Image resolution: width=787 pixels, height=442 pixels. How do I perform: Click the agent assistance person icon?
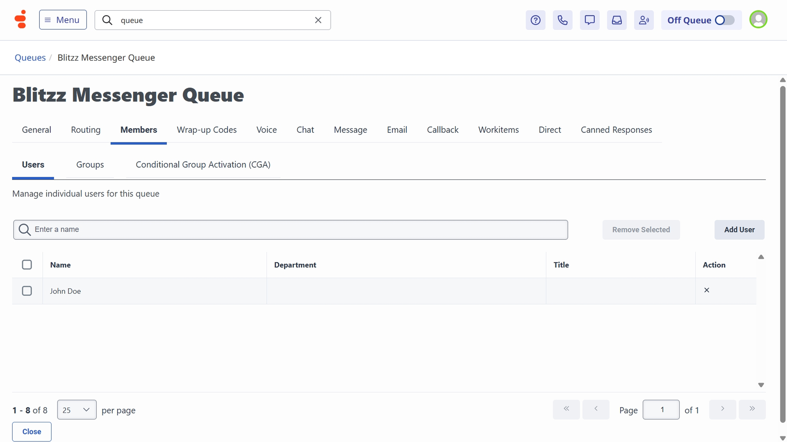coord(644,20)
